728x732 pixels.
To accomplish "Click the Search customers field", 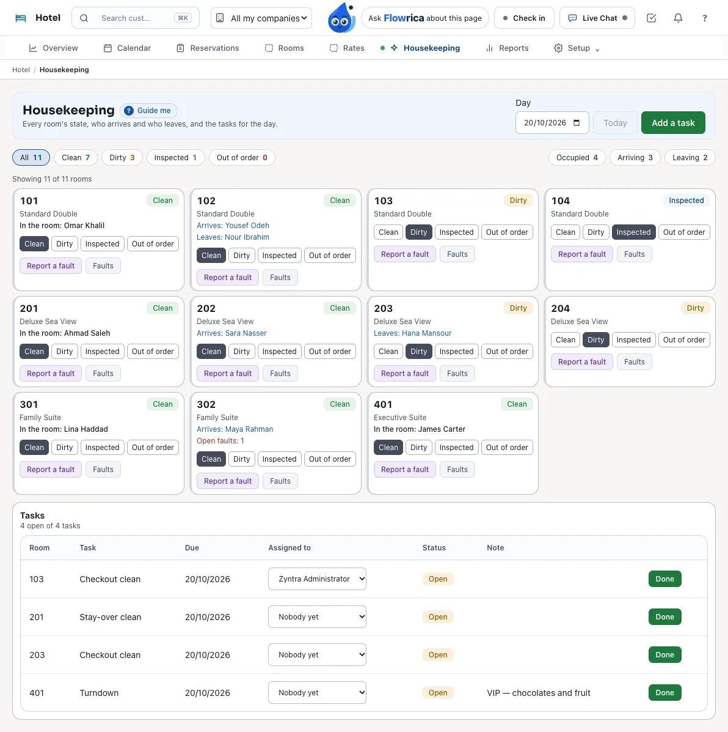I will [136, 18].
